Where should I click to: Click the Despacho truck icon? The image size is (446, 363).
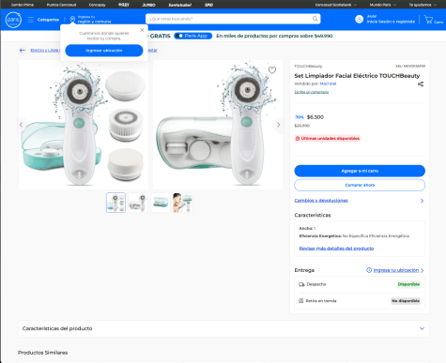301,284
